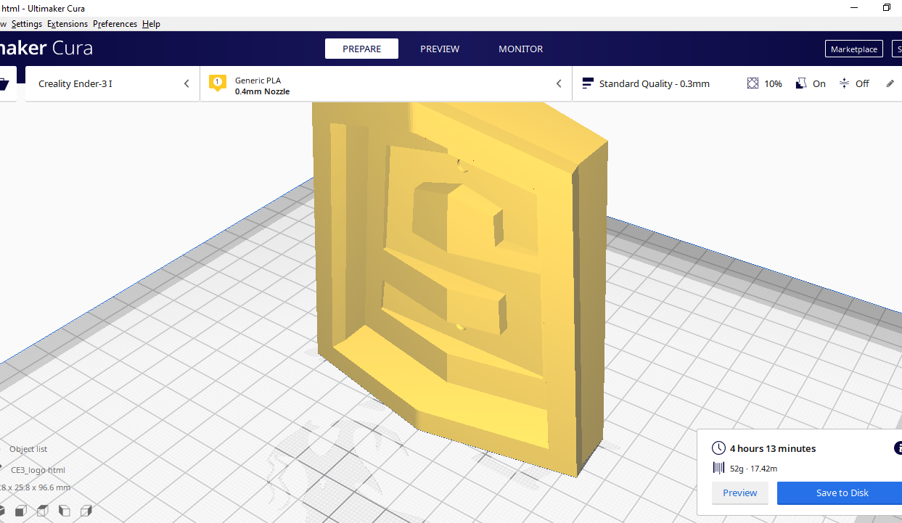902x523 pixels.
Task: Click the filament spool usage icon
Action: (718, 468)
